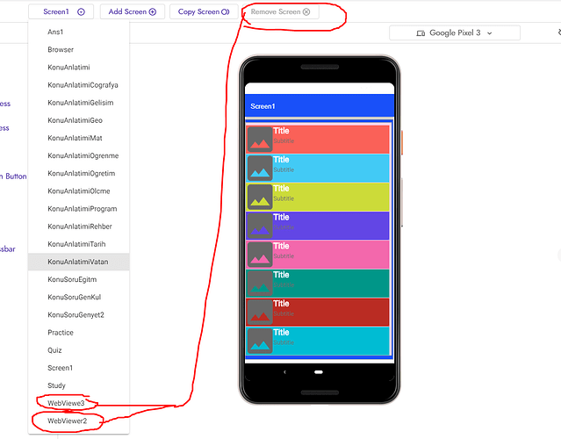Choose WebViewer2 in the screen list
The height and width of the screenshot is (439, 561).
point(66,421)
